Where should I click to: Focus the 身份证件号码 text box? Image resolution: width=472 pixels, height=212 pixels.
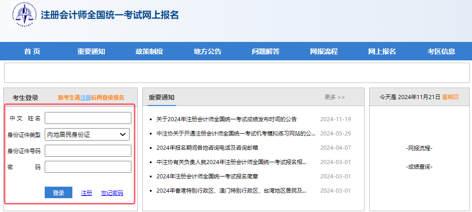coord(88,151)
